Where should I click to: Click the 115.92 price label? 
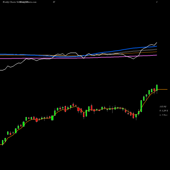click(163, 107)
